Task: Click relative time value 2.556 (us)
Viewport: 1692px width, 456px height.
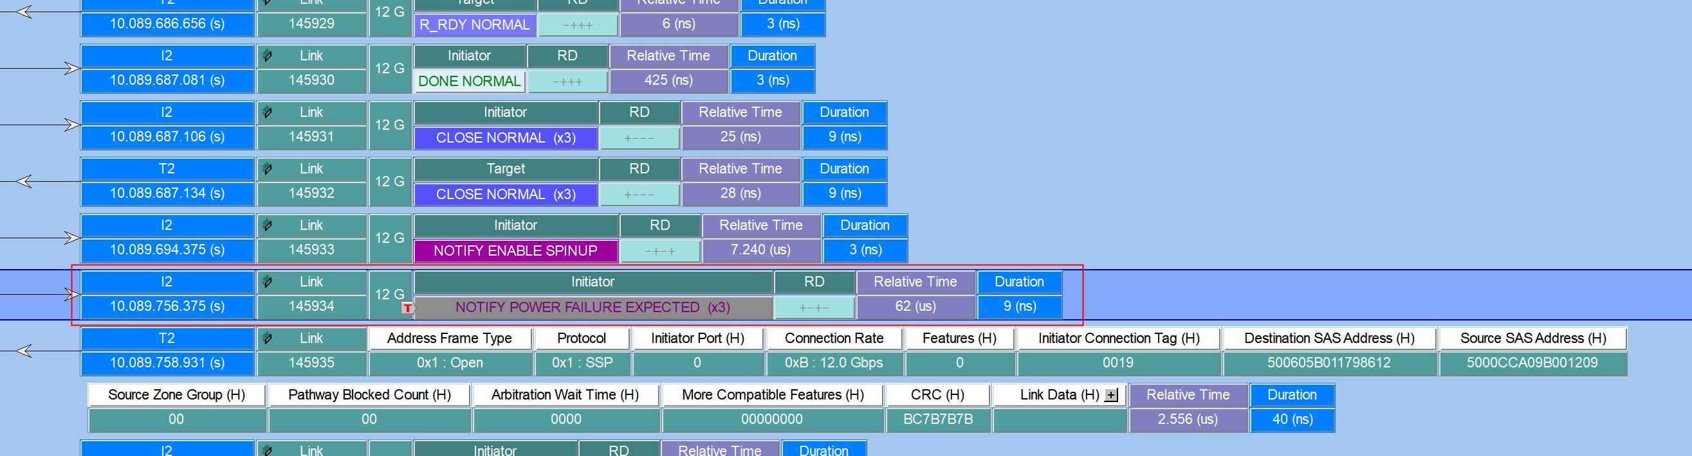Action: (x=1188, y=419)
